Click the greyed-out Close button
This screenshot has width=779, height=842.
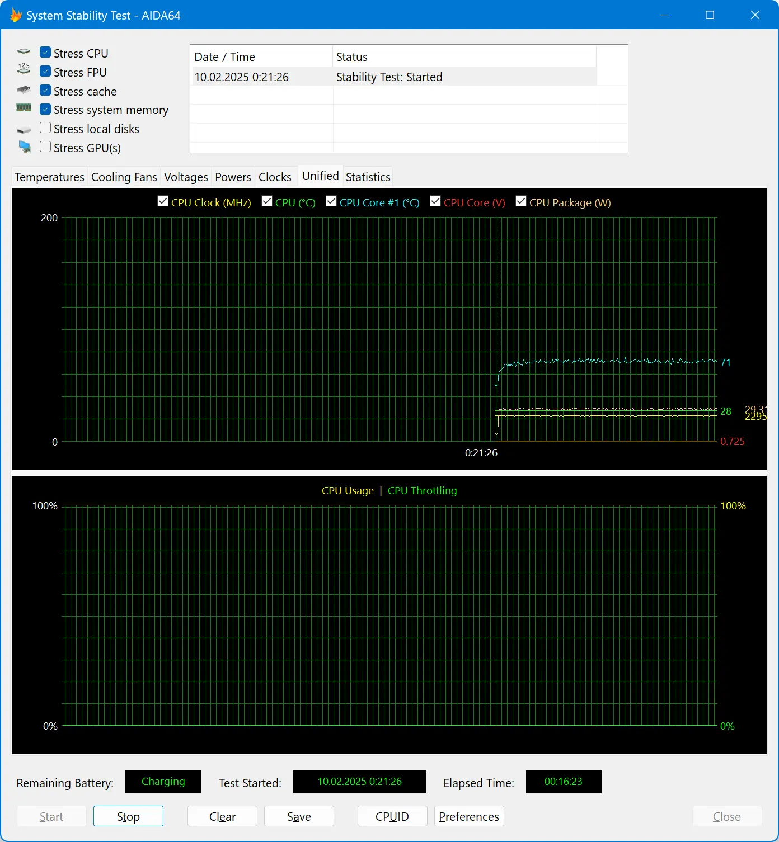point(727,816)
